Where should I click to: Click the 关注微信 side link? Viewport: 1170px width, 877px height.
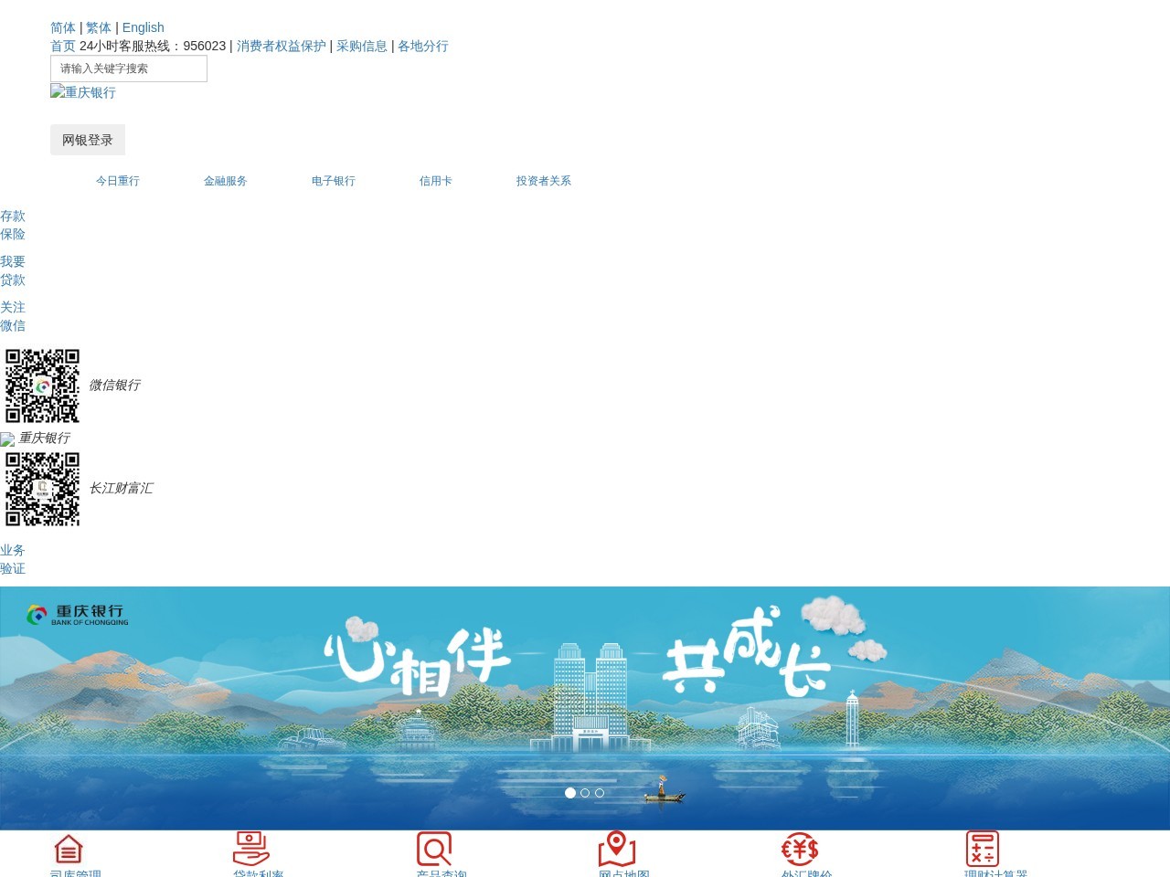[x=13, y=316]
